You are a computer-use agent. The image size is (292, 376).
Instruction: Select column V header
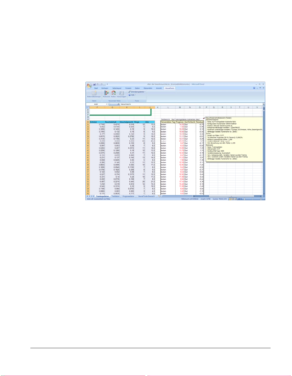point(257,107)
